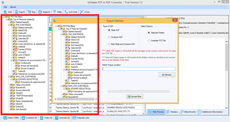Click the Fuentes RSS feed icon in the main tree
The width and height of the screenshot is (230, 122).
[x=16, y=49]
